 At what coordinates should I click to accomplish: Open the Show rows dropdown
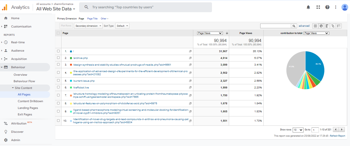(298, 130)
